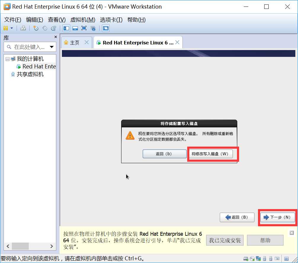Click the Ctrl+G input hint status text
The height and width of the screenshot is (263, 298).
tap(72, 259)
